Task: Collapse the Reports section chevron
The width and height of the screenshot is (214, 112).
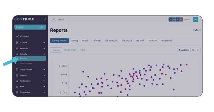Action: pos(44,54)
